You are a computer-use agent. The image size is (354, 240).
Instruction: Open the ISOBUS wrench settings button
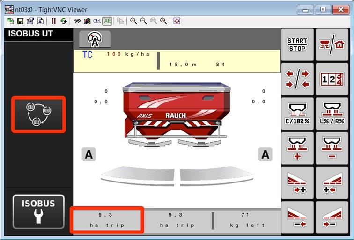pos(38,211)
